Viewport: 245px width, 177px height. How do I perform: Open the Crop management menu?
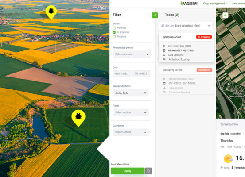click(x=215, y=4)
